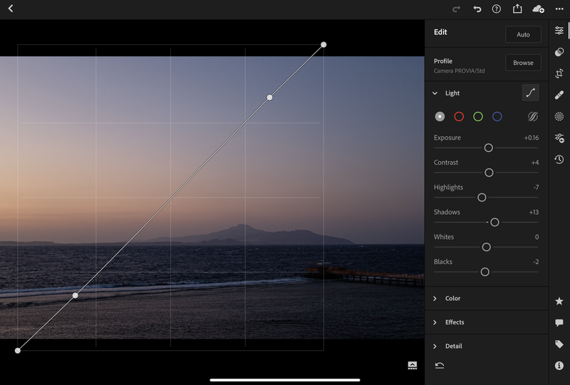Click the upper-middle curve control point
570x385 pixels.
(269, 97)
